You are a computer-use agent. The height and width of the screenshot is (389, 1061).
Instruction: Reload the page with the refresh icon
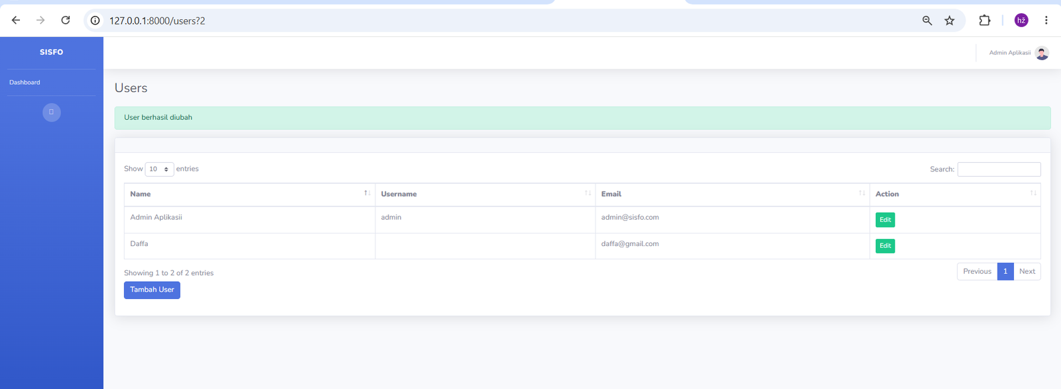click(66, 21)
